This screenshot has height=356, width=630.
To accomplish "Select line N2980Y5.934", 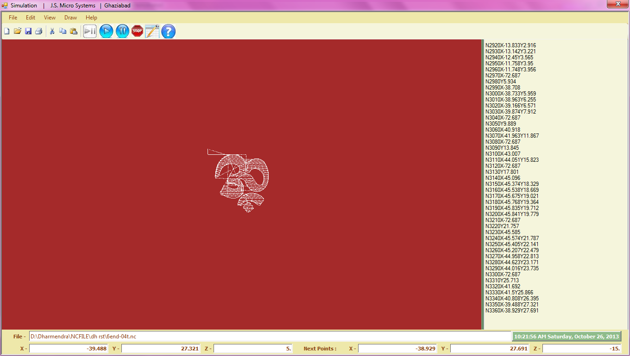I will pyautogui.click(x=500, y=81).
